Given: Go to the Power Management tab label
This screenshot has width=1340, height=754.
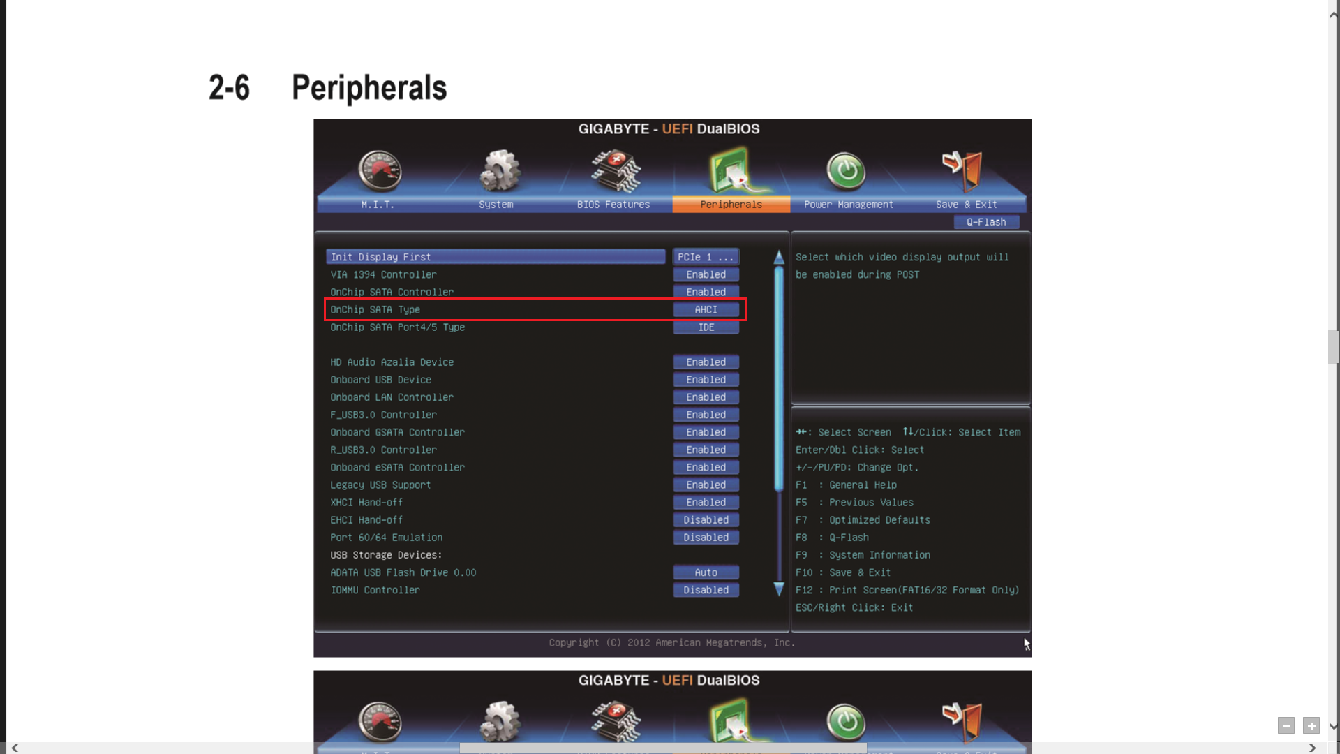Looking at the screenshot, I should (x=849, y=205).
